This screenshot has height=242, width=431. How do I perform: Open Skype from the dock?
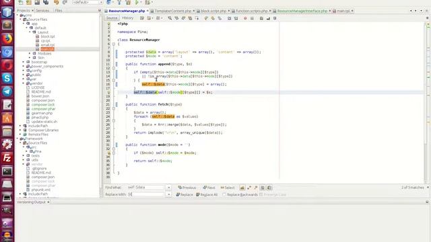[7, 79]
